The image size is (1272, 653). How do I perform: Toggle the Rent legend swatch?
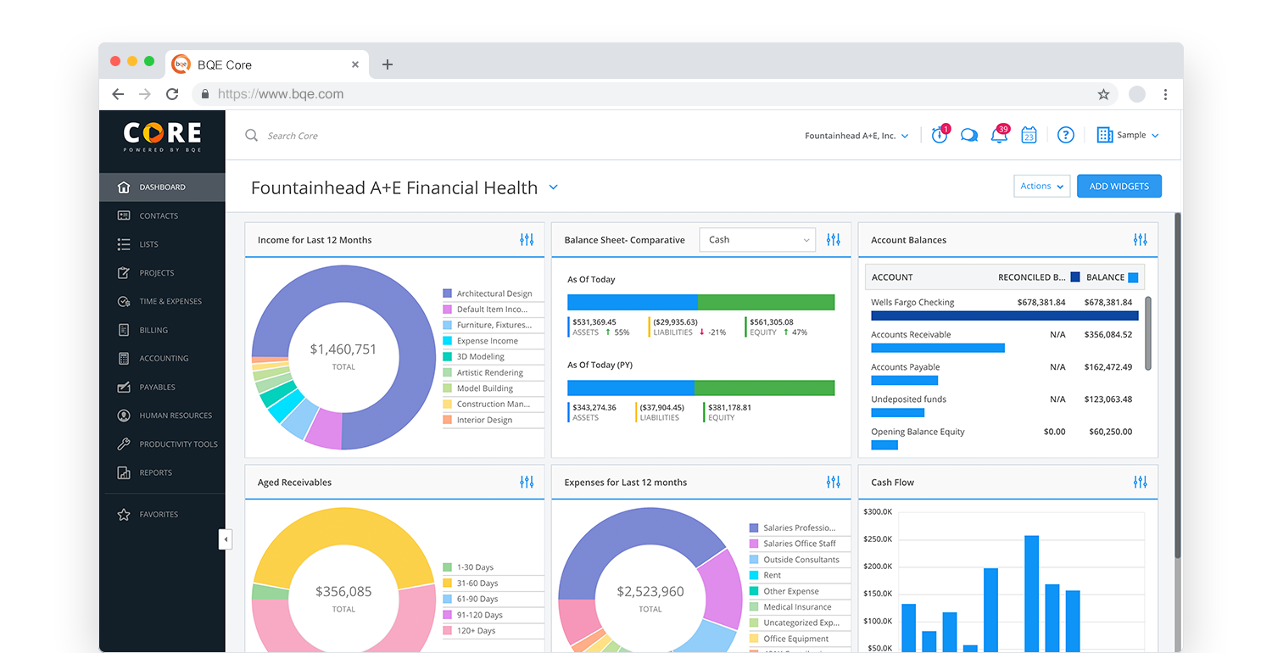[x=754, y=575]
